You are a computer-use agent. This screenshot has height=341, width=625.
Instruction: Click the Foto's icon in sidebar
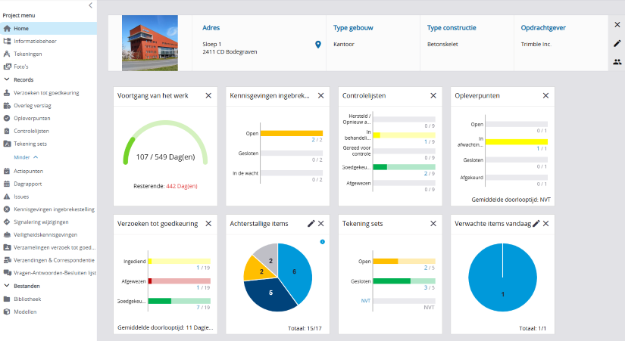coord(8,67)
